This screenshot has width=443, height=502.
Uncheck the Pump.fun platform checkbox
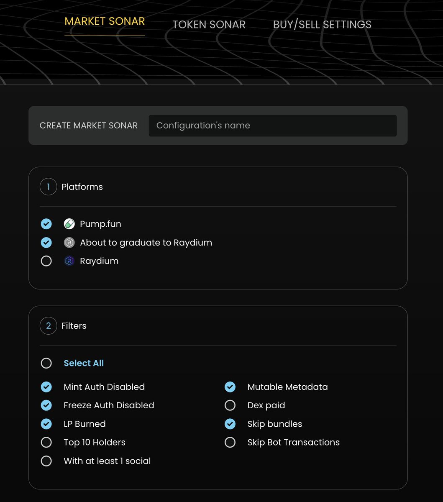[x=46, y=224]
